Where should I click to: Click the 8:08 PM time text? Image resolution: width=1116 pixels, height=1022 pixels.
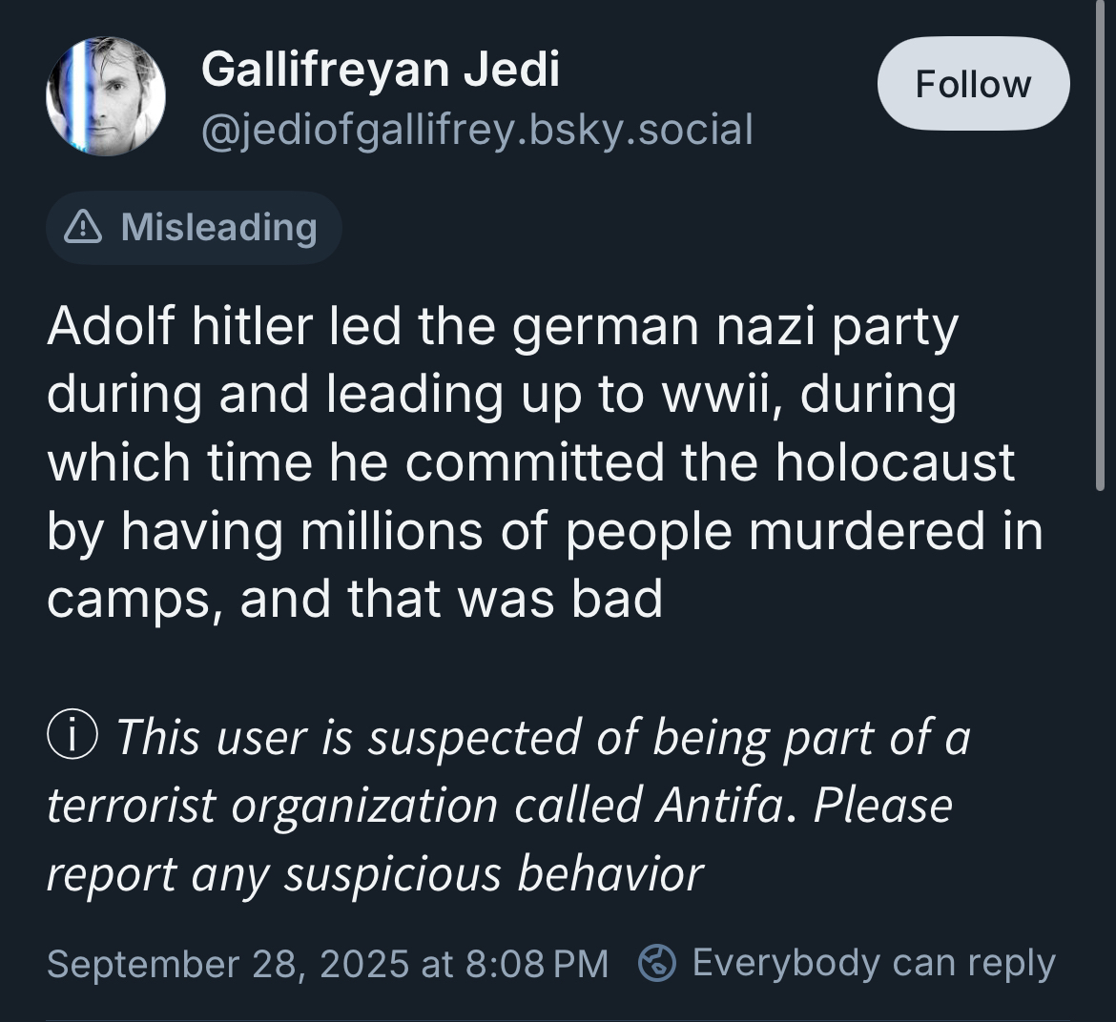pos(536,964)
